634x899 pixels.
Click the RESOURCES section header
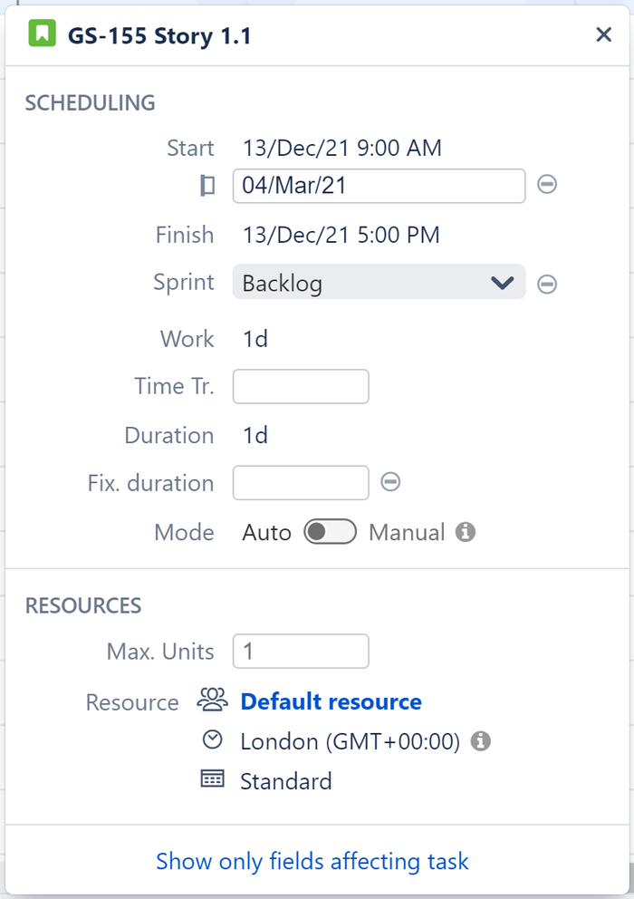pyautogui.click(x=83, y=605)
